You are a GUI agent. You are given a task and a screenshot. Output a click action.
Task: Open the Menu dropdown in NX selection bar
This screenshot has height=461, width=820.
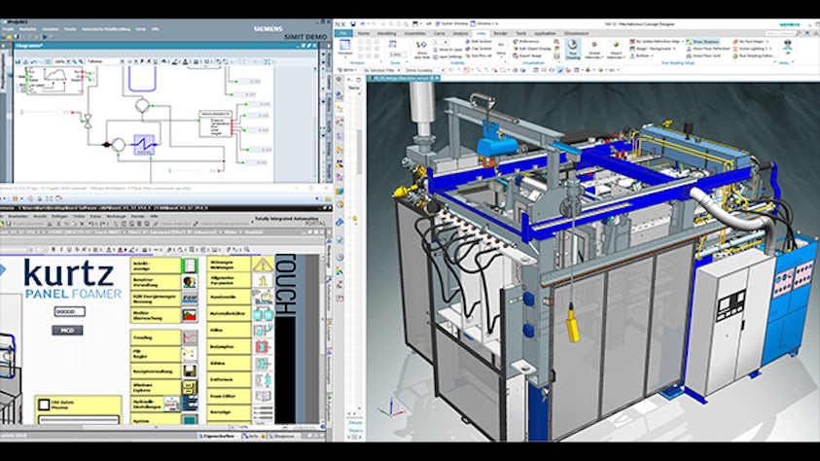[x=348, y=69]
